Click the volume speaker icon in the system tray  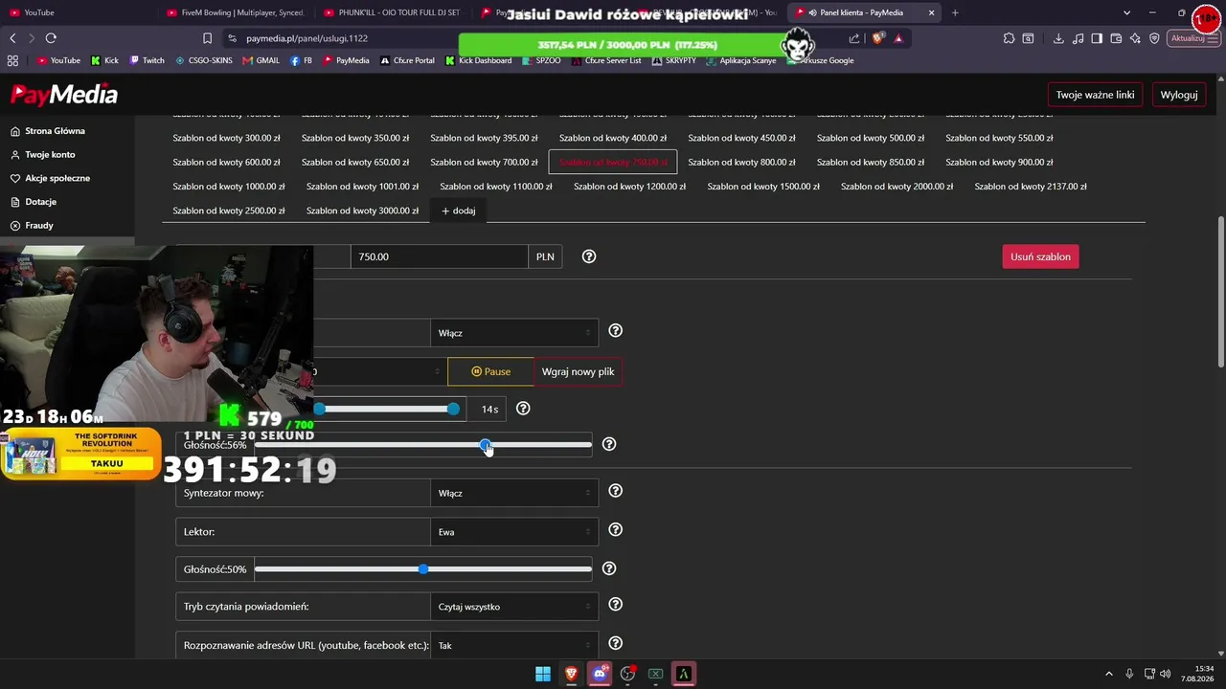1166,674
